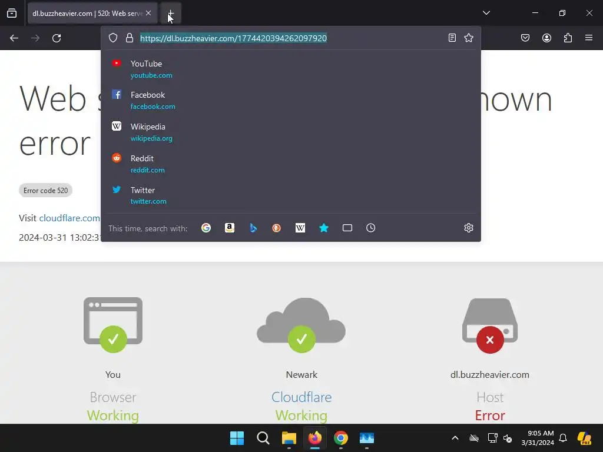Click the You browser status icon
This screenshot has width=603, height=452.
click(113, 325)
